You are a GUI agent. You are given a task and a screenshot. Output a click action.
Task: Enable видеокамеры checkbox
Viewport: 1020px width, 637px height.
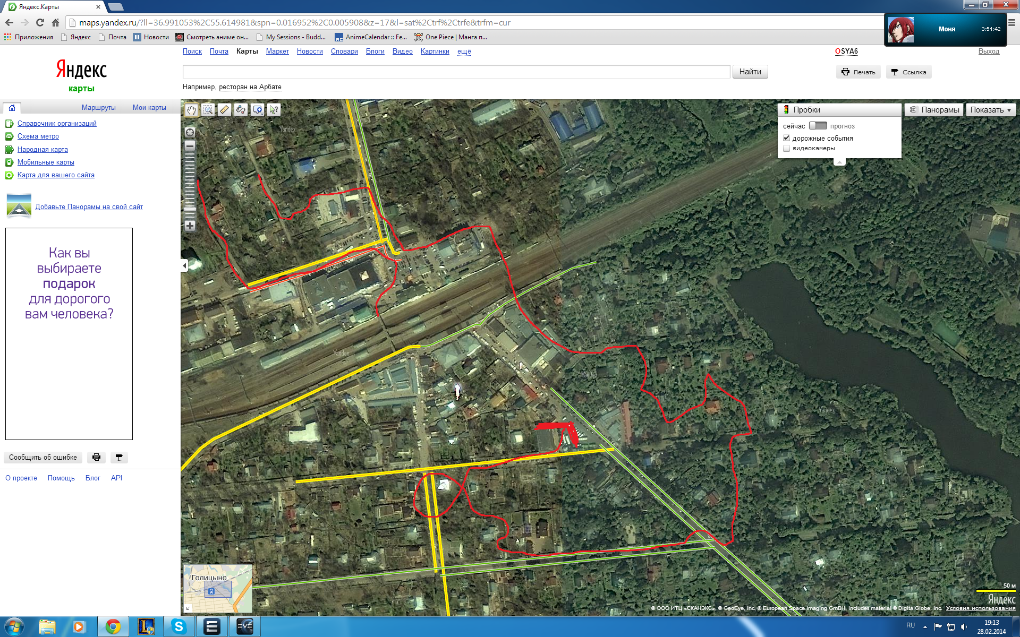(x=787, y=148)
